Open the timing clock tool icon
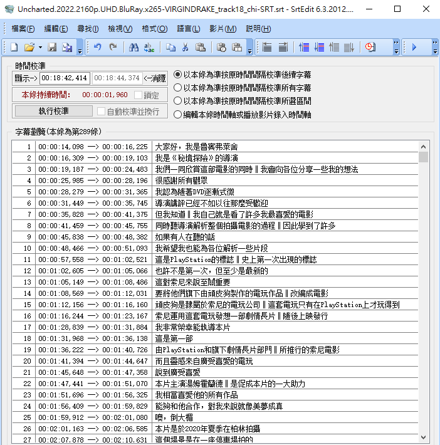440x445 pixels. [x=370, y=47]
